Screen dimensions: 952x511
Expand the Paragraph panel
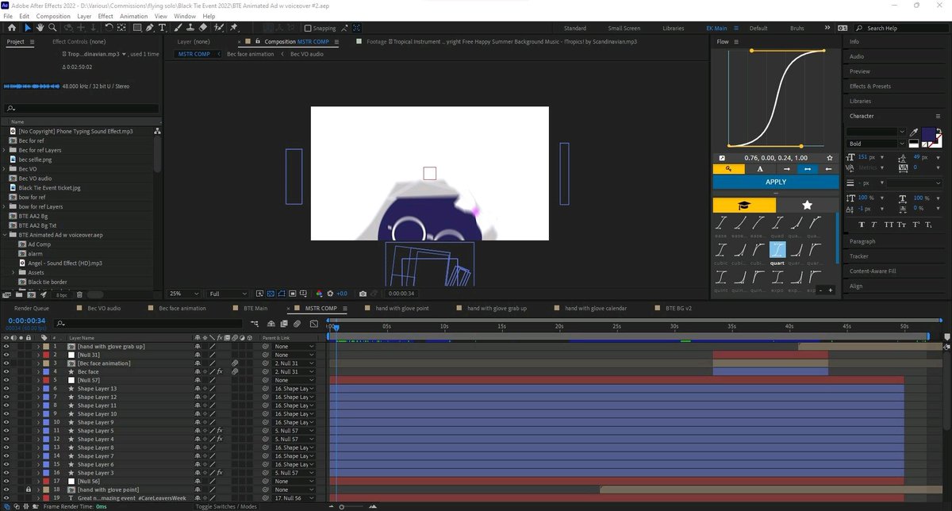coord(862,241)
